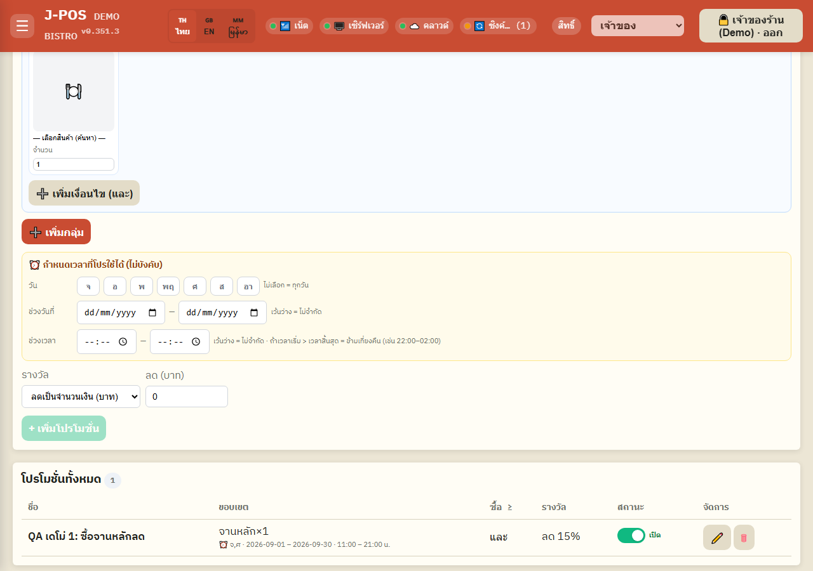The width and height of the screenshot is (813, 571).
Task: Open calendar picker on end date field
Action: click(x=254, y=313)
